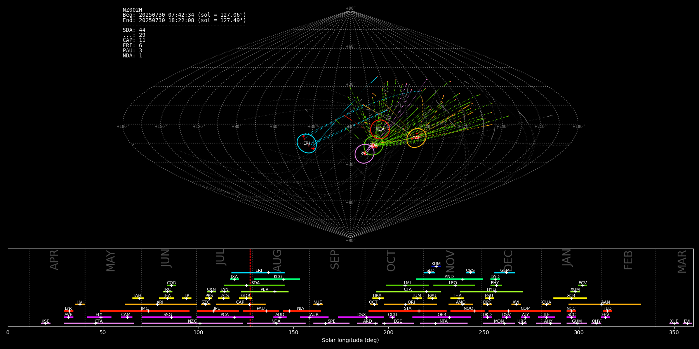Click the 'ERI: 6' legend count
Screen dimensions: 699x349
pos(132,45)
